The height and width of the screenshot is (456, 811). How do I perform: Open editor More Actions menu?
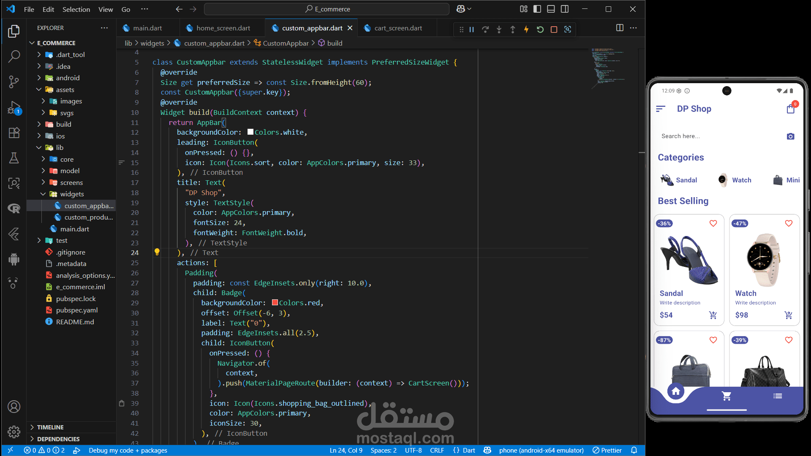click(633, 28)
